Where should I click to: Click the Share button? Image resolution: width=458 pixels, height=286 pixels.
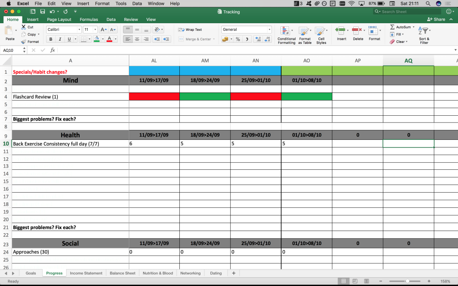click(x=437, y=19)
